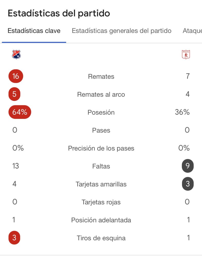Select the Remates al arco label
The height and width of the screenshot is (259, 202).
tap(101, 94)
